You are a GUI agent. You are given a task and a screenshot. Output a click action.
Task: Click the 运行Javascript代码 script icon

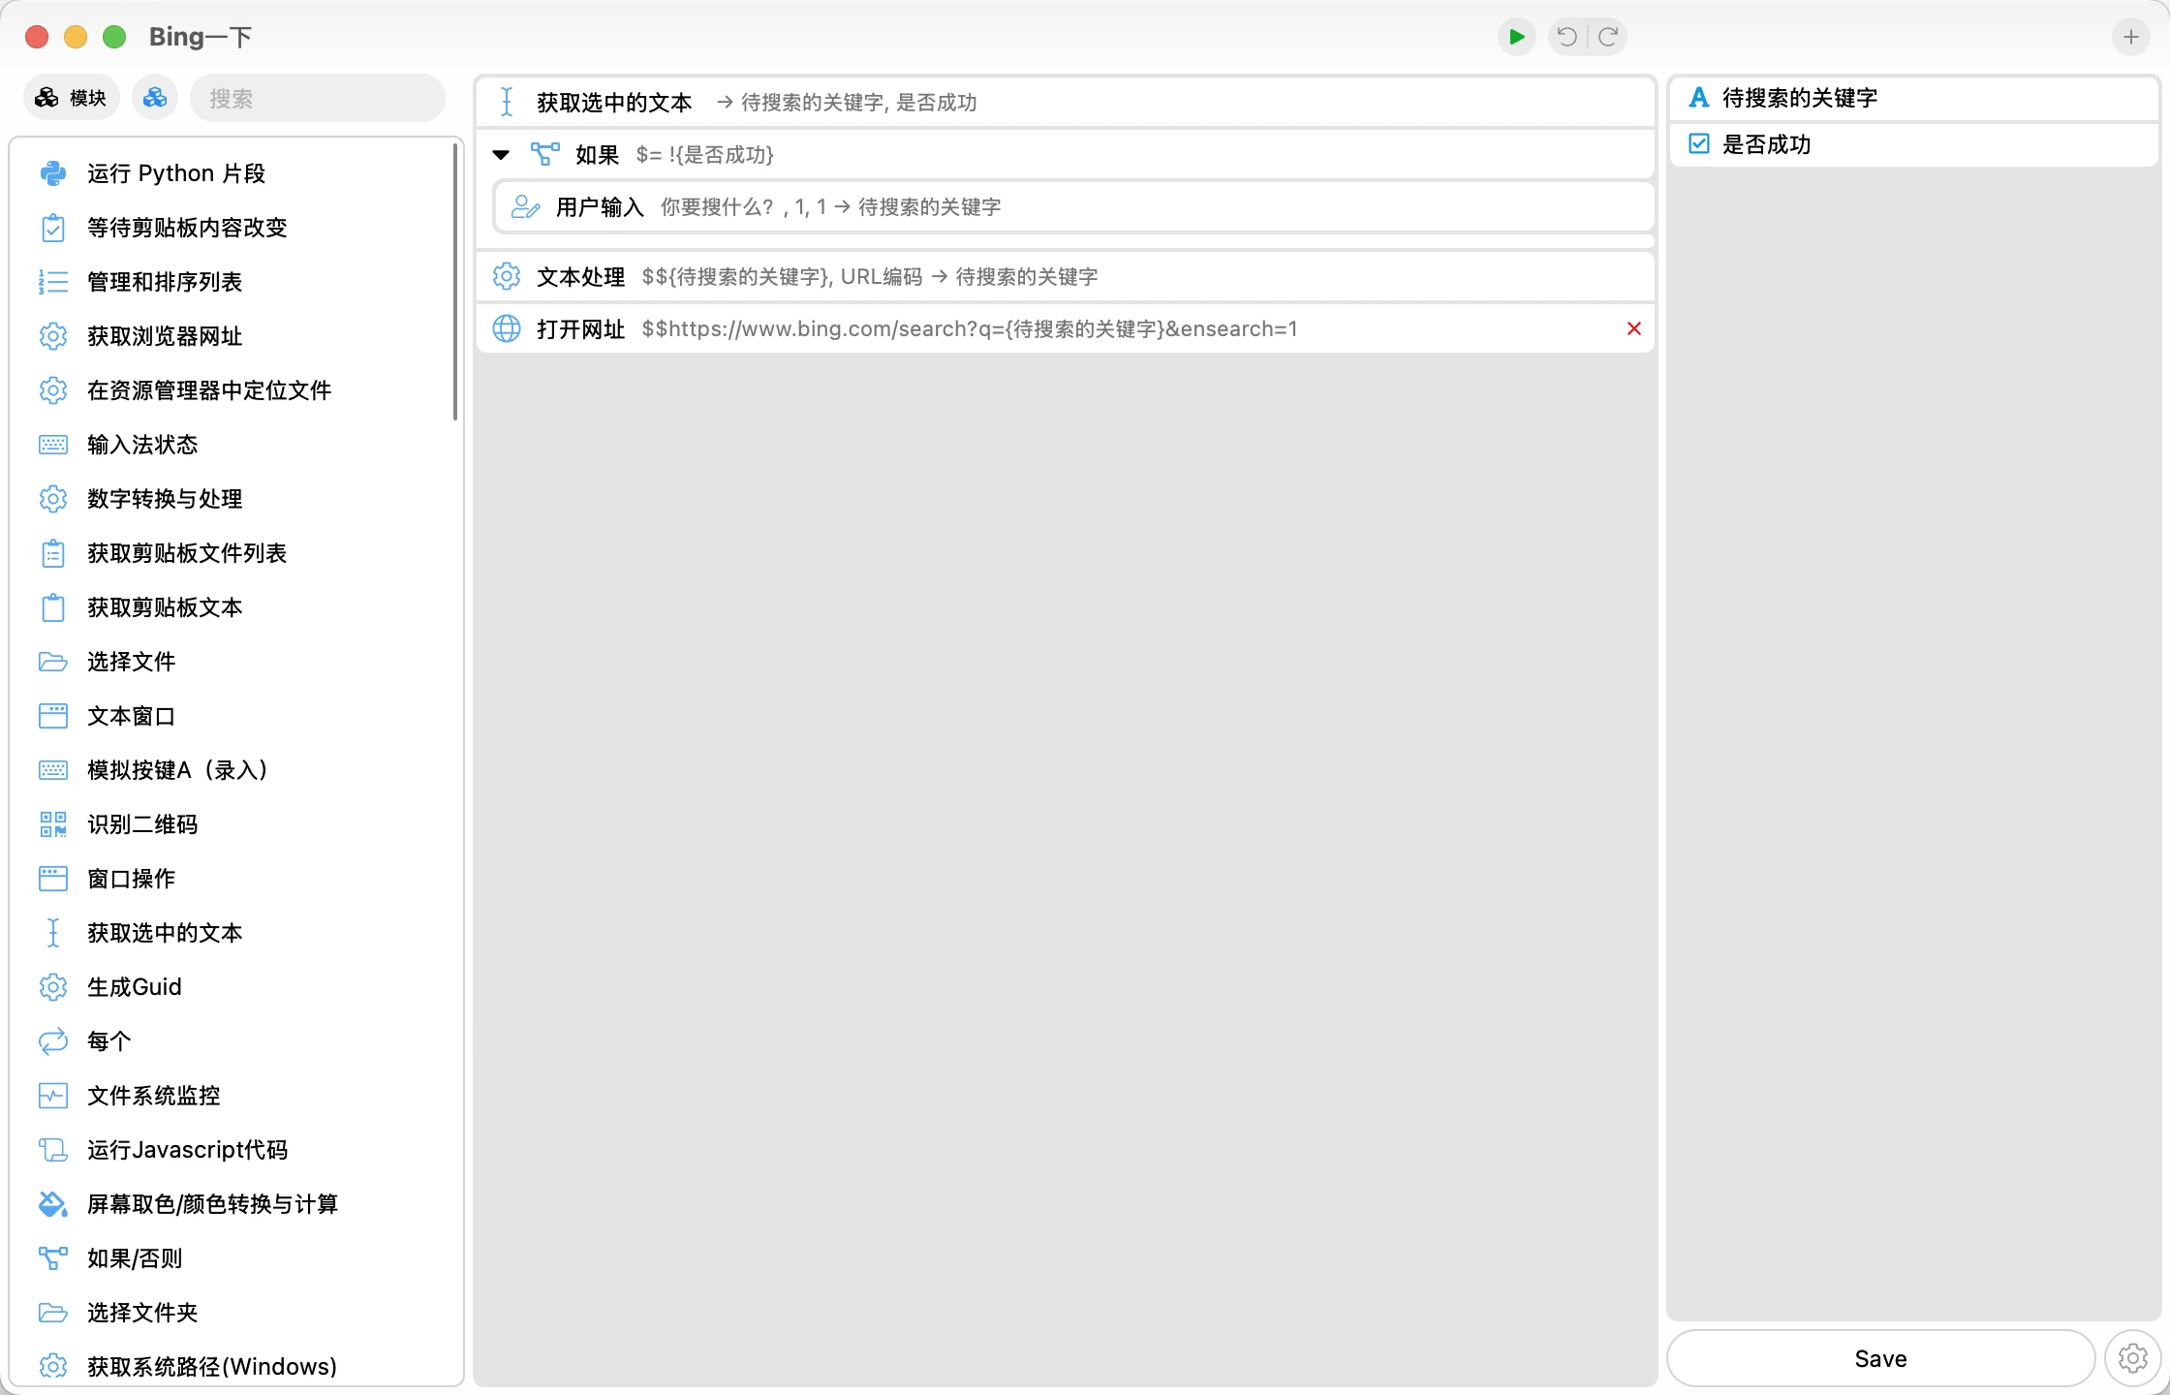pyautogui.click(x=52, y=1150)
